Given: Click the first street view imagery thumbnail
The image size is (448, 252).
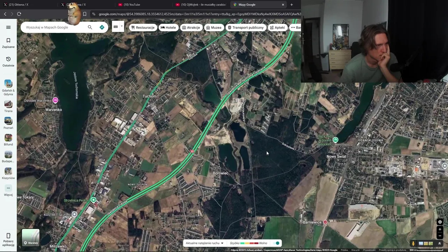Looking at the screenshot, I should (x=421, y=244).
